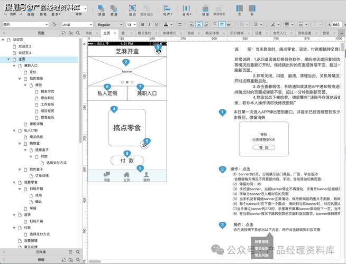Open the tab overflow dropdown at tab bar end
Image resolution: width=346 pixels, height=264 pixels.
pyautogui.click(x=342, y=33)
